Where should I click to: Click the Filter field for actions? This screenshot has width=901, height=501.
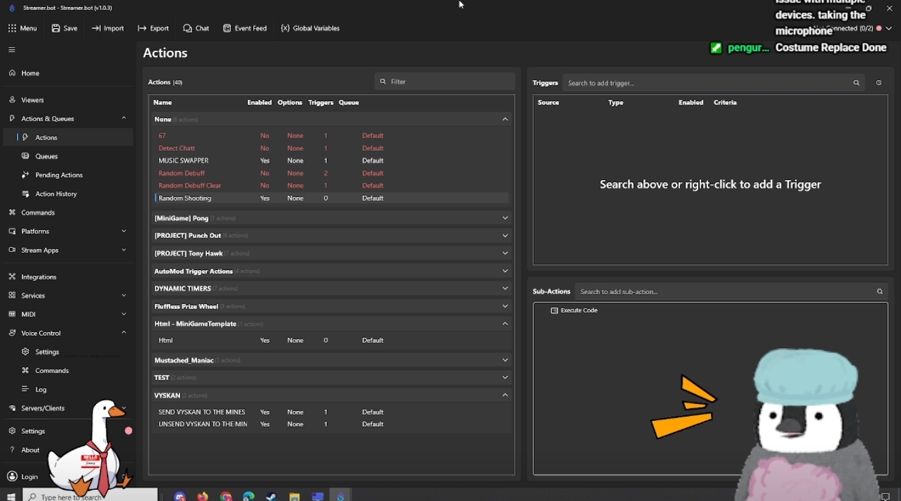click(445, 81)
